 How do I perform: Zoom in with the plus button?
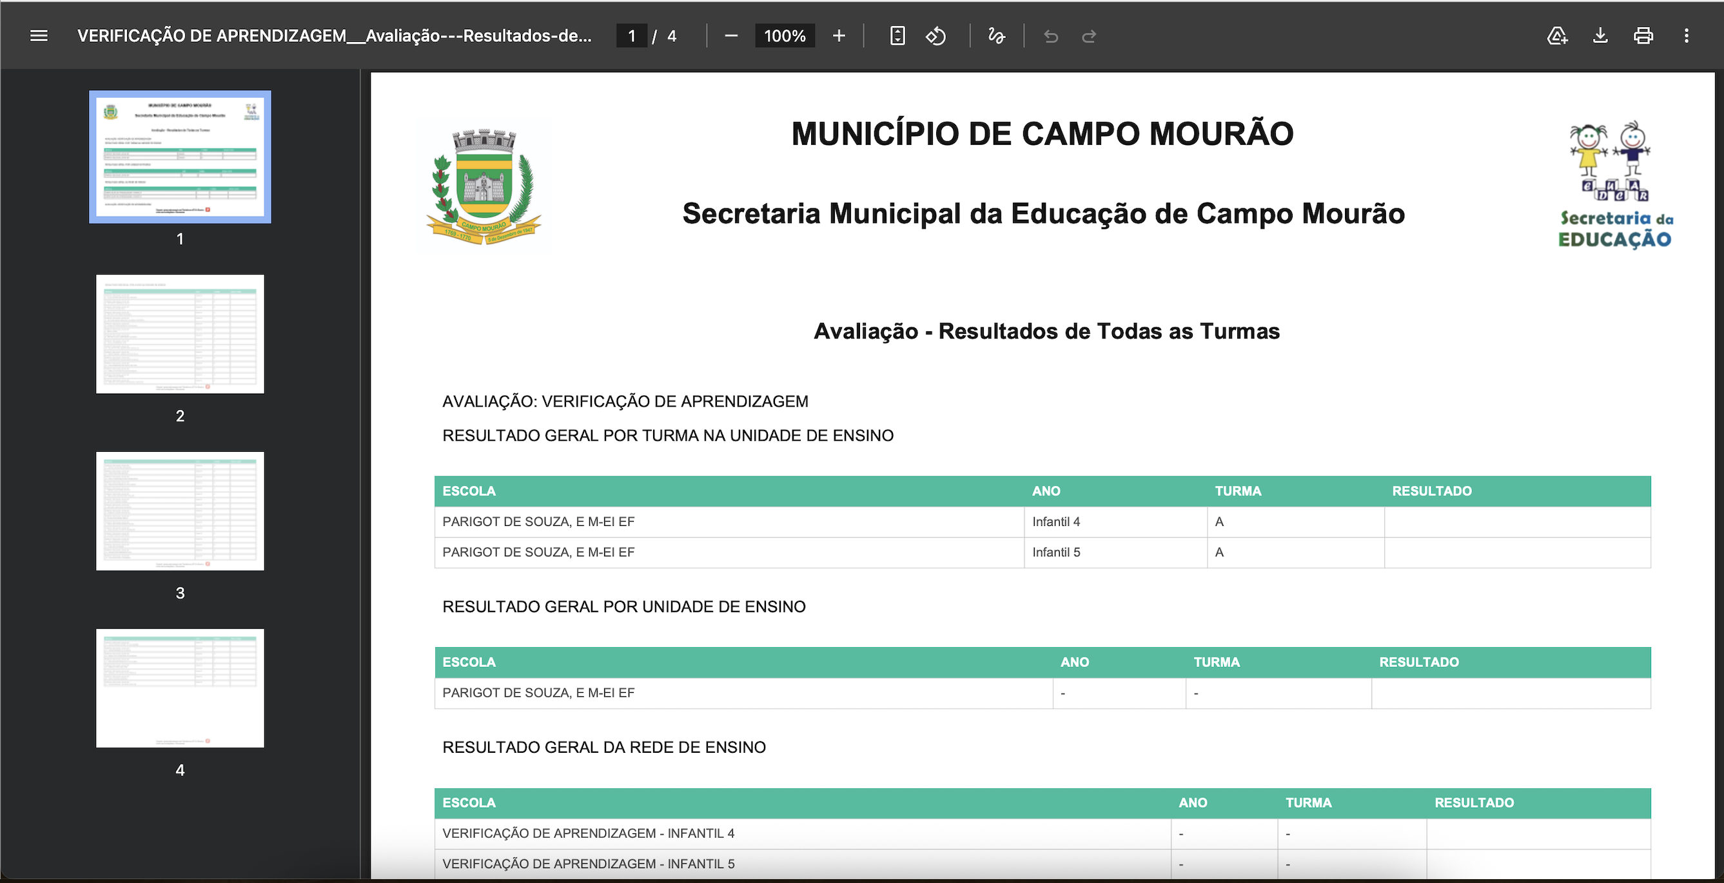tap(839, 36)
